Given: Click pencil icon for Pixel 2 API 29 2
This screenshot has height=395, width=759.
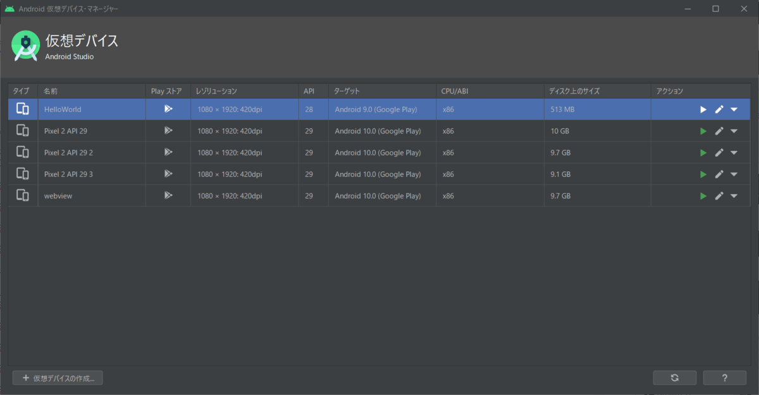Looking at the screenshot, I should tap(719, 153).
